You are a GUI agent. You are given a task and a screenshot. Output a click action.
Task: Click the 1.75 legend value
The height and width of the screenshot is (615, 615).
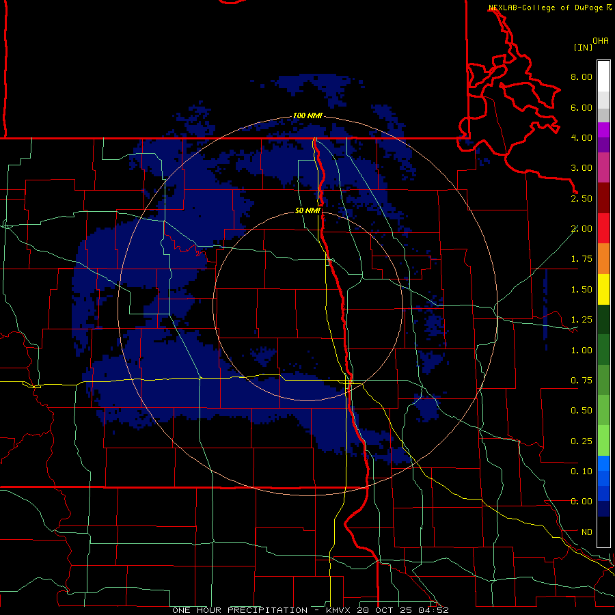582,259
